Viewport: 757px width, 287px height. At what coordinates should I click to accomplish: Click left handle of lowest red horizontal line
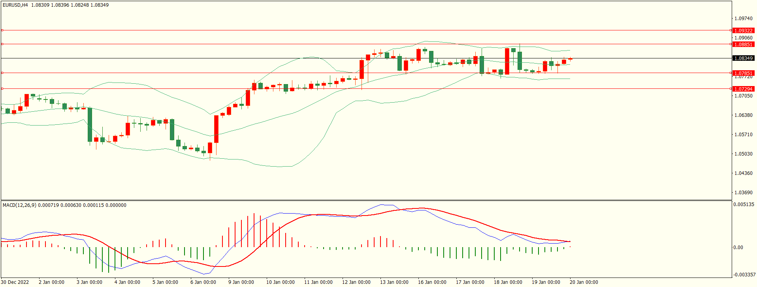2,88
